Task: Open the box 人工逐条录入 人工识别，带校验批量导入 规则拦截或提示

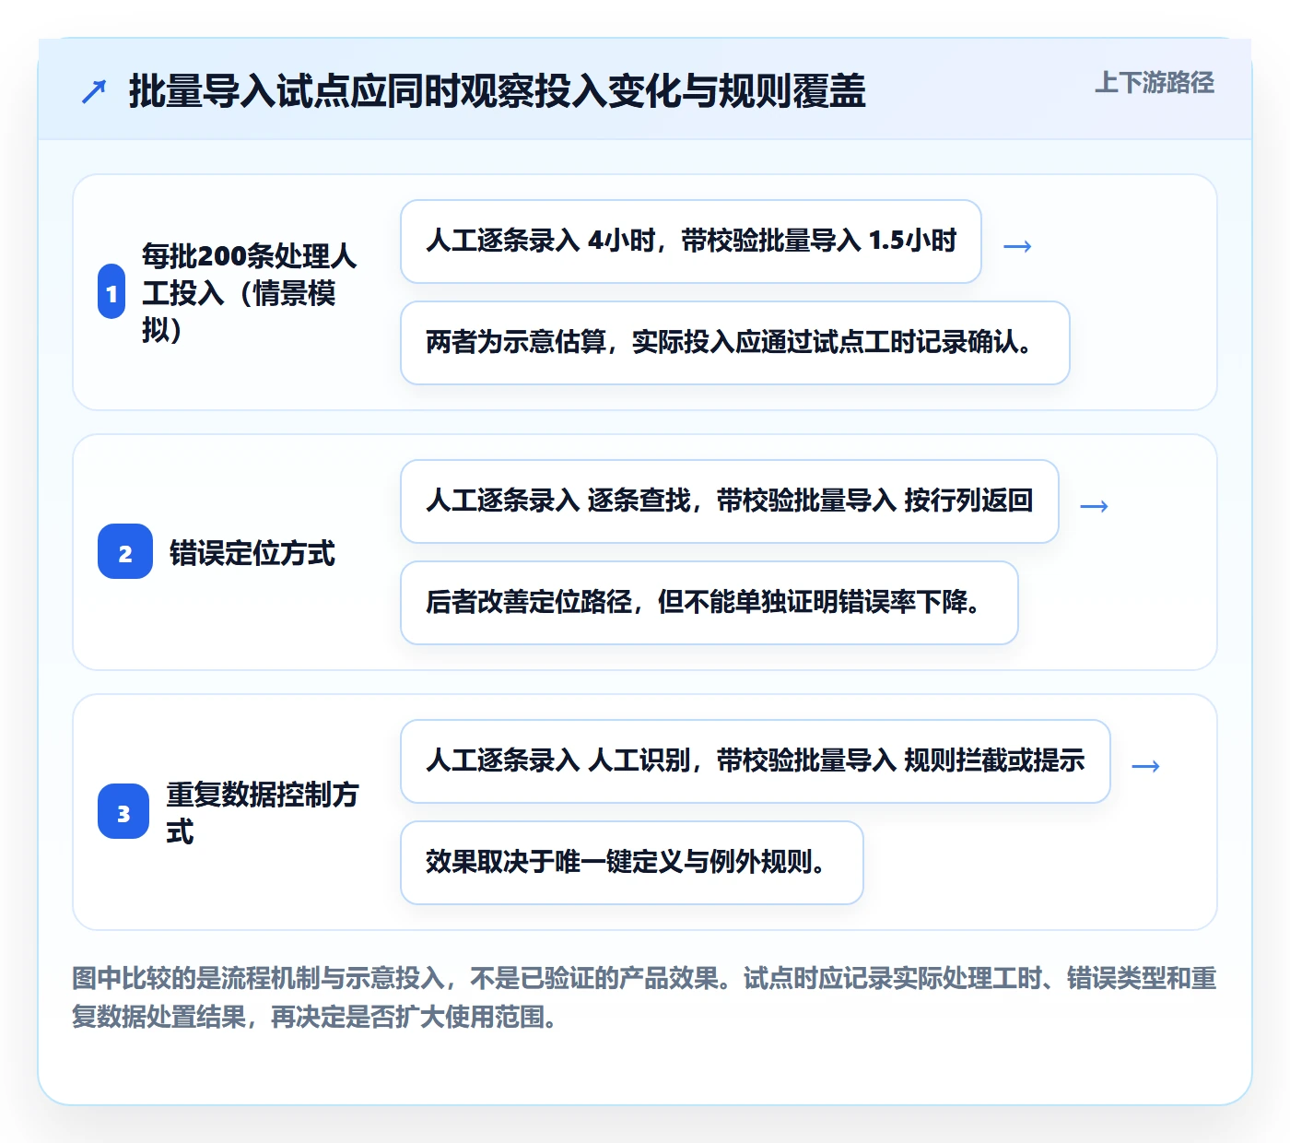Action: coord(756,761)
